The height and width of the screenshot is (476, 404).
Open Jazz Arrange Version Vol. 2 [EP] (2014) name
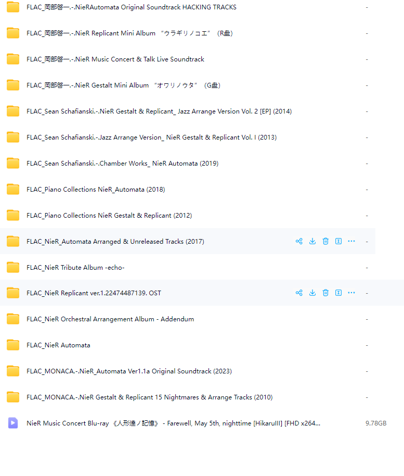pos(159,111)
